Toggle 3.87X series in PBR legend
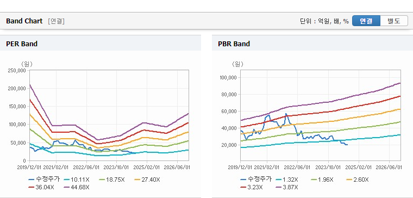This screenshot has height=198, width=413. point(287,187)
